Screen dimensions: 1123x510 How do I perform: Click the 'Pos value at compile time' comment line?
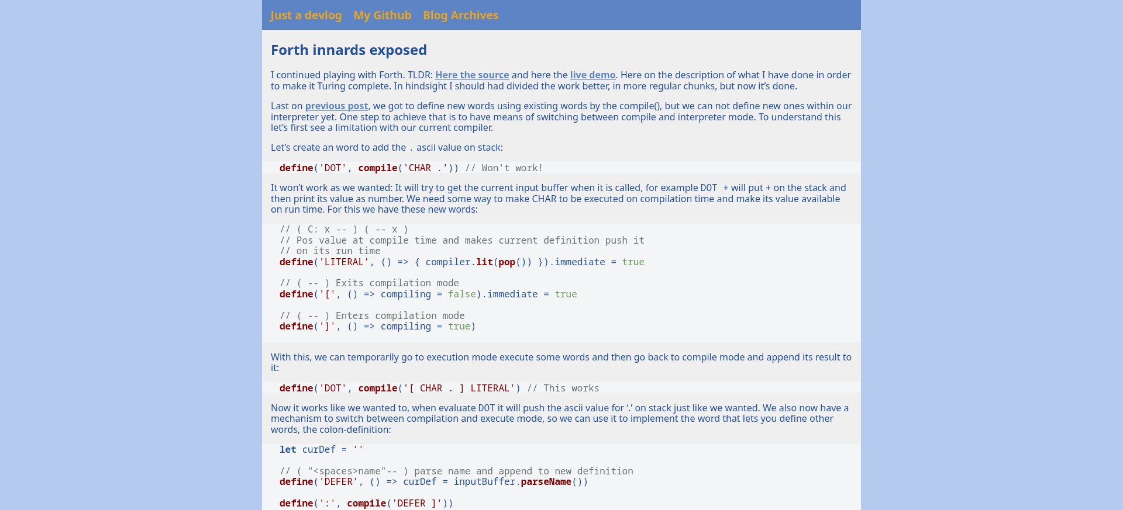[x=462, y=241]
